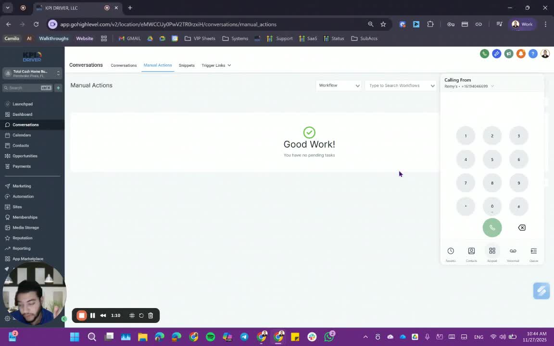Click the backspace delete icon on dialpad
554x346 pixels.
click(521, 228)
